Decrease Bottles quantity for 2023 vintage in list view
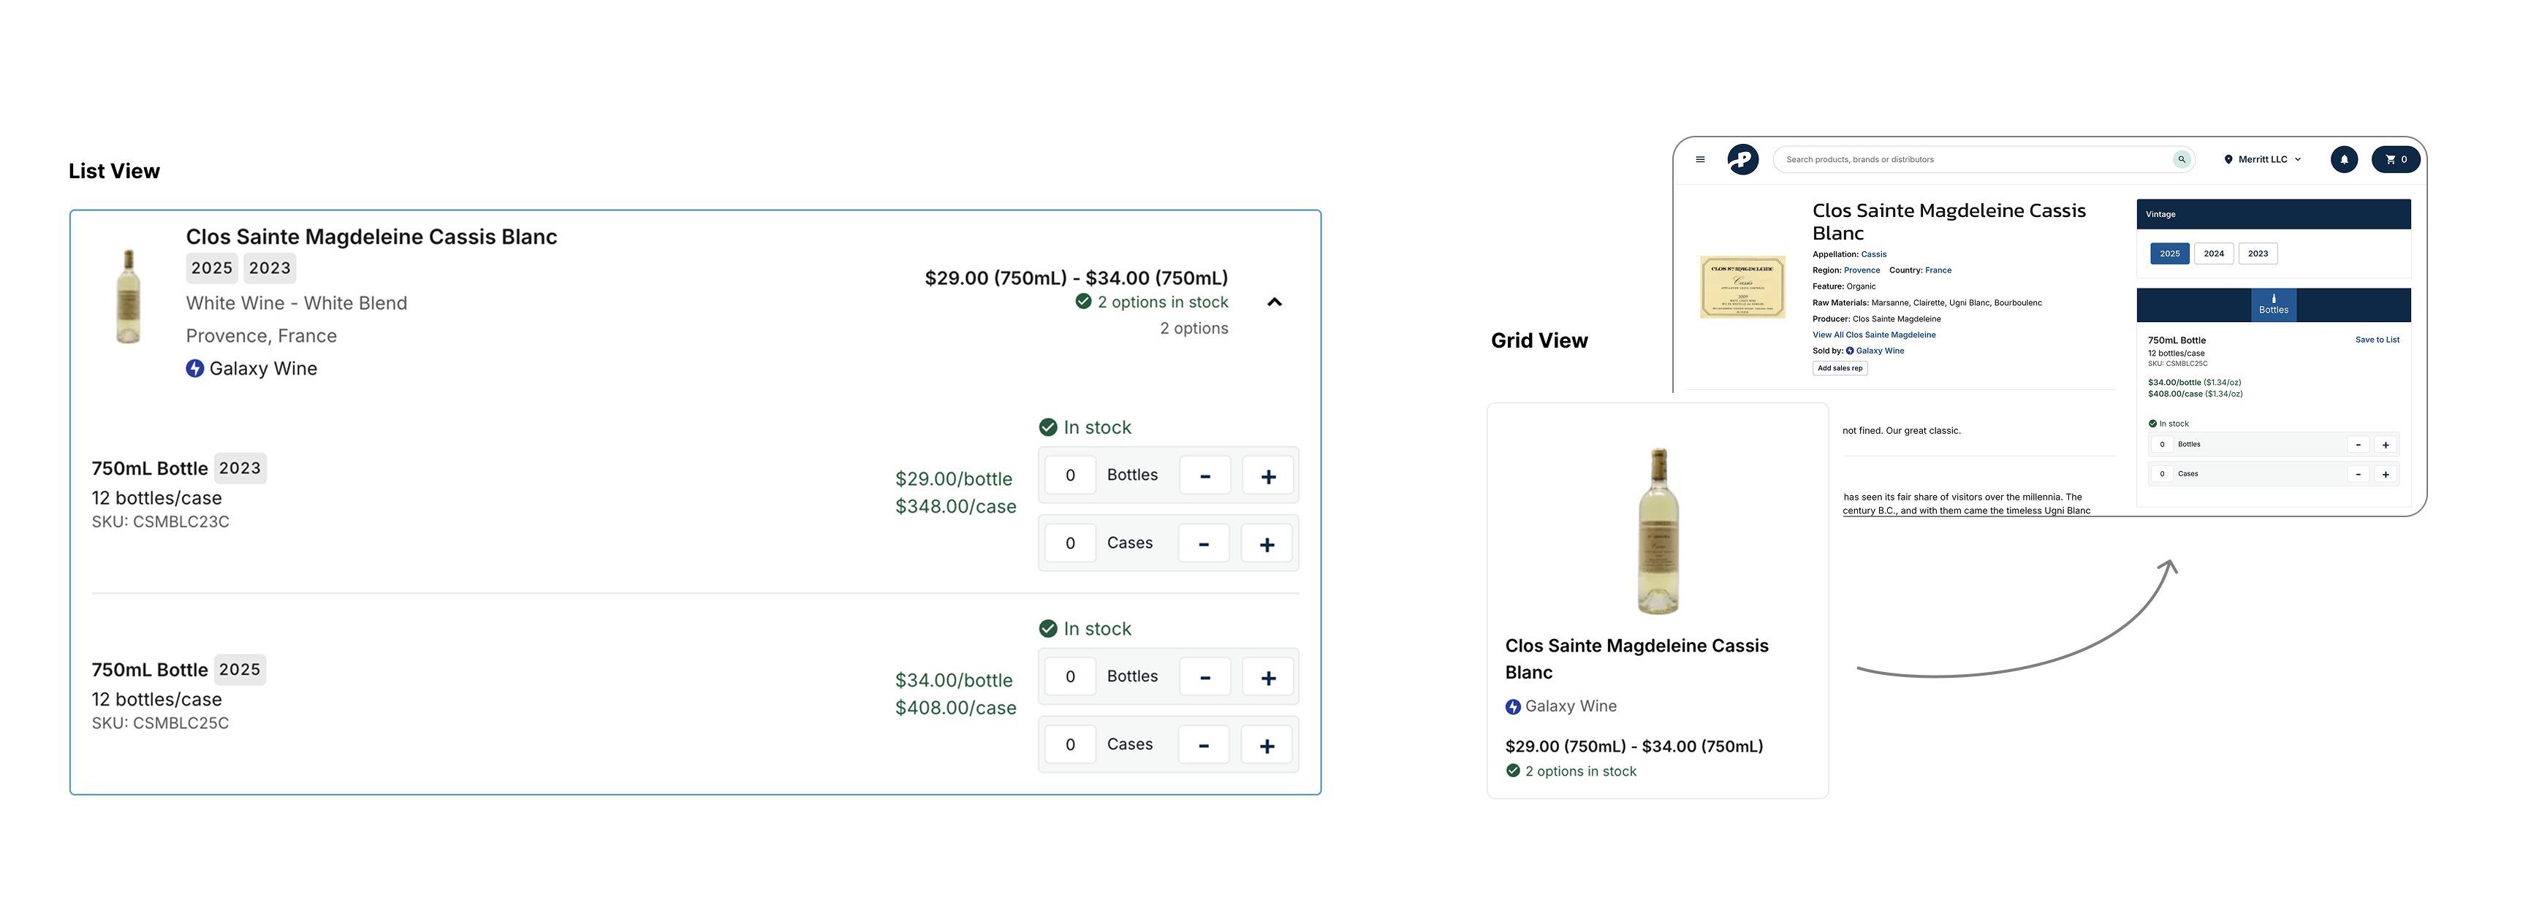This screenshot has height=913, width=2523. click(1204, 476)
